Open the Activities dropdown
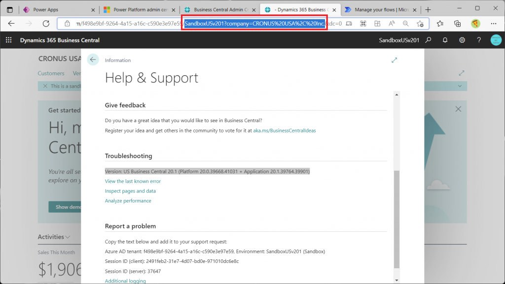This screenshot has height=284, width=505. coord(54,237)
